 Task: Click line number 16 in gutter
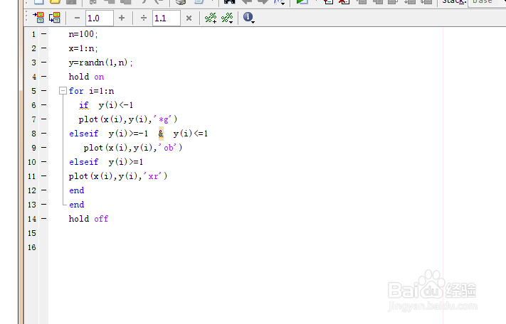tap(32, 247)
